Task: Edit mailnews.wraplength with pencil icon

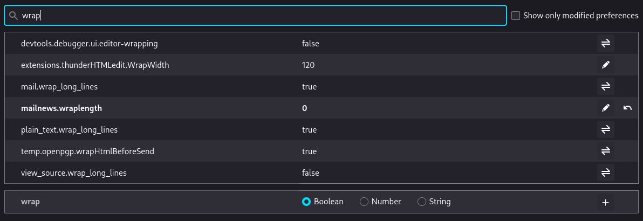Action: tap(606, 108)
